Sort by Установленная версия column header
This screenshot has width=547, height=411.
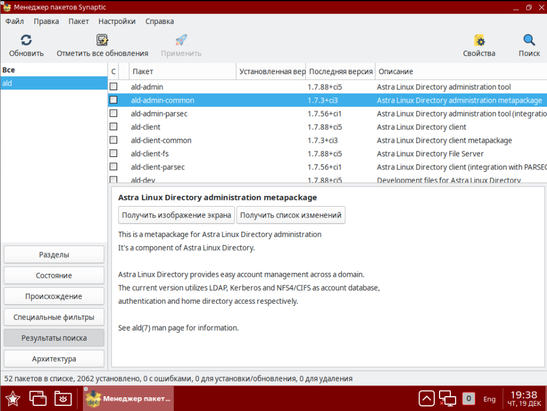271,71
